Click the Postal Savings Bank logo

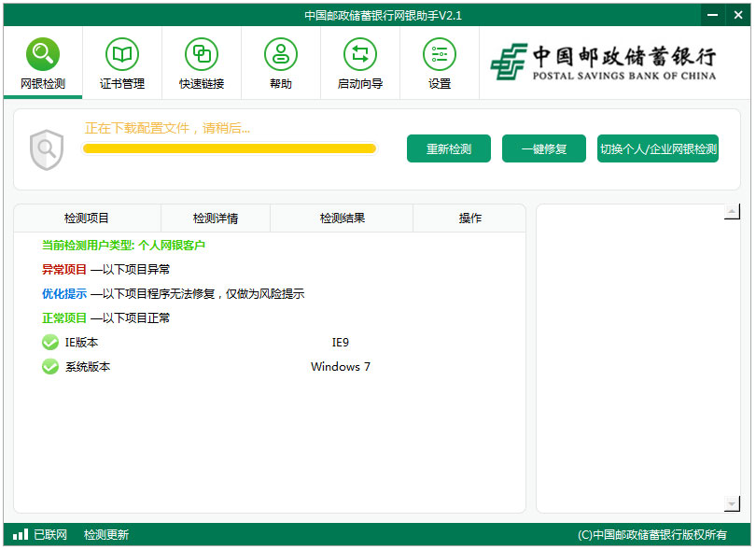[603, 63]
